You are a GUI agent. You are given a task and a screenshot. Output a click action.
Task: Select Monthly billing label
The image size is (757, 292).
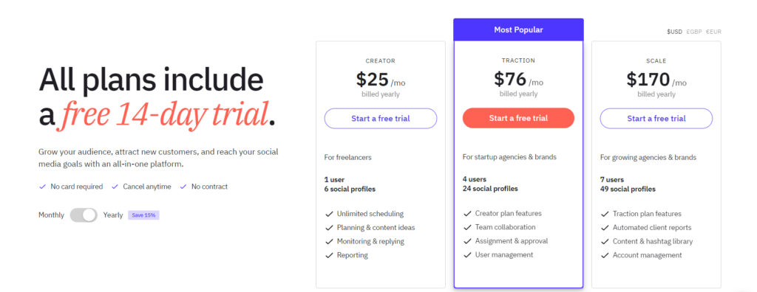(x=51, y=215)
